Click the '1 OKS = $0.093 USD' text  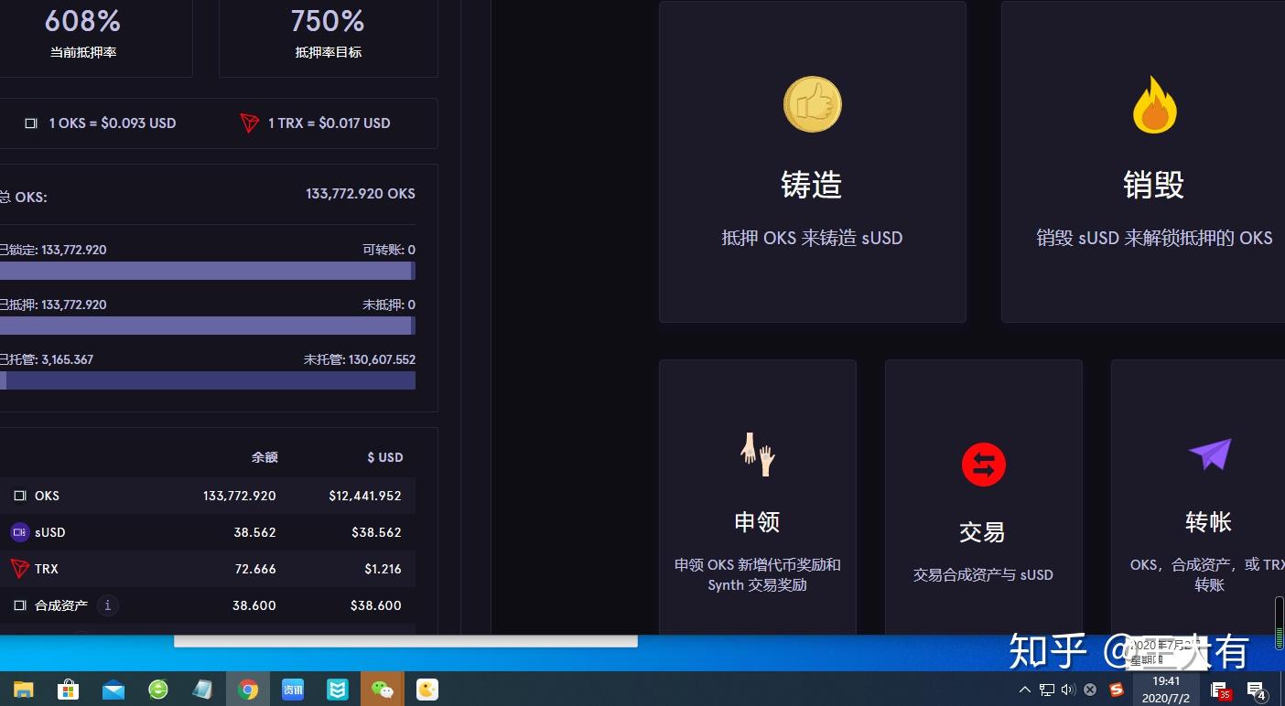click(113, 123)
